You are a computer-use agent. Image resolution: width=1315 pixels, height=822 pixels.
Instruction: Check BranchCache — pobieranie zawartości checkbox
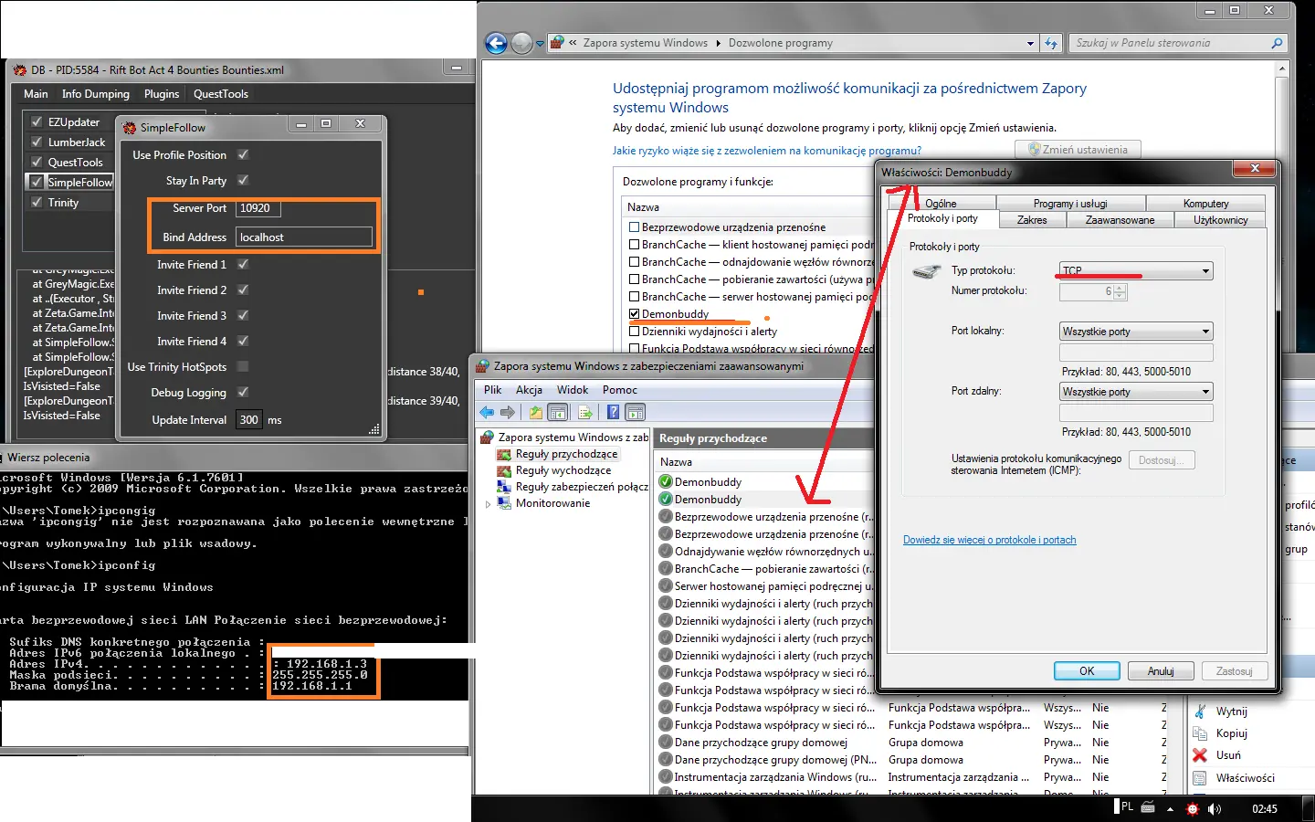[634, 279]
